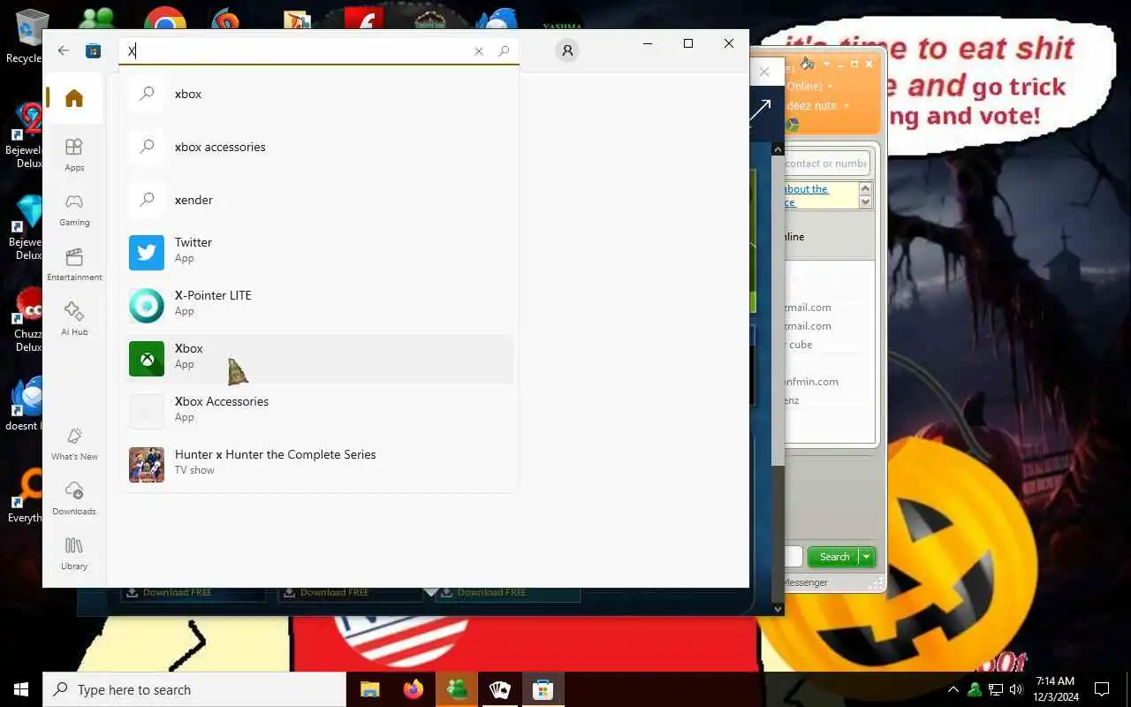Image resolution: width=1131 pixels, height=707 pixels.
Task: Click the search magnifier in the search box
Action: (504, 51)
